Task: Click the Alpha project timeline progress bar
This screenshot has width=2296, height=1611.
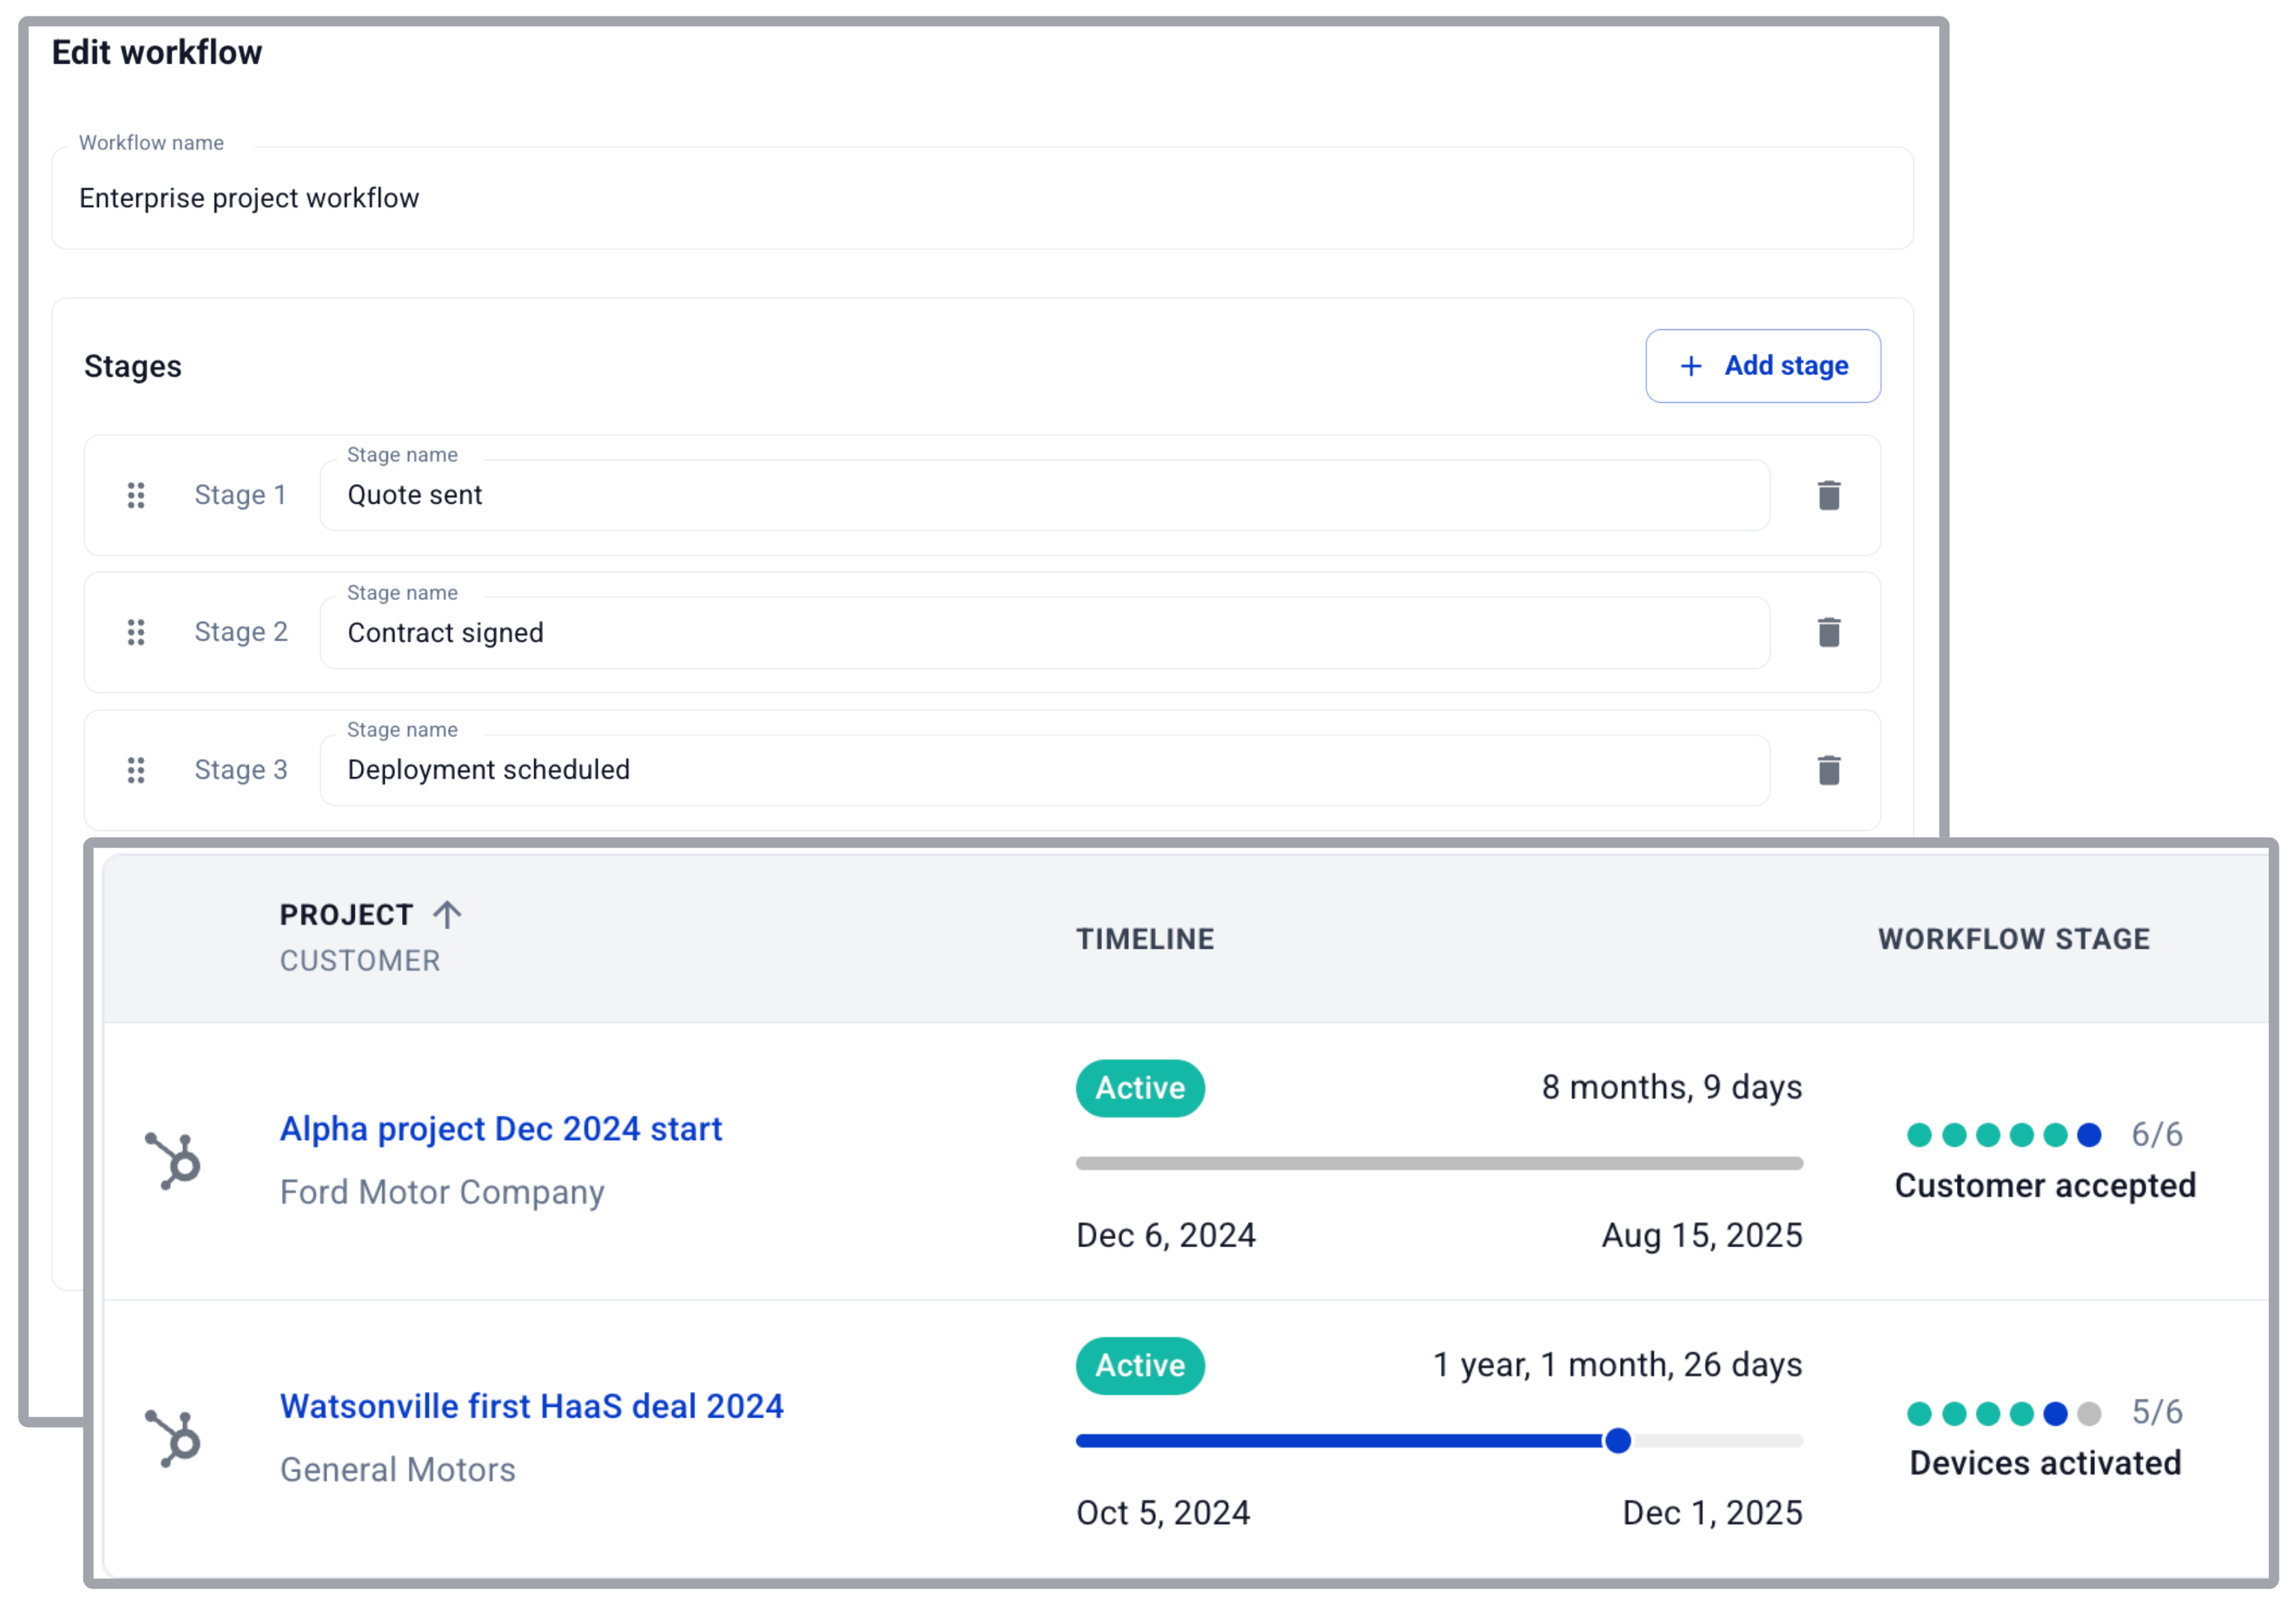Action: click(x=1438, y=1163)
